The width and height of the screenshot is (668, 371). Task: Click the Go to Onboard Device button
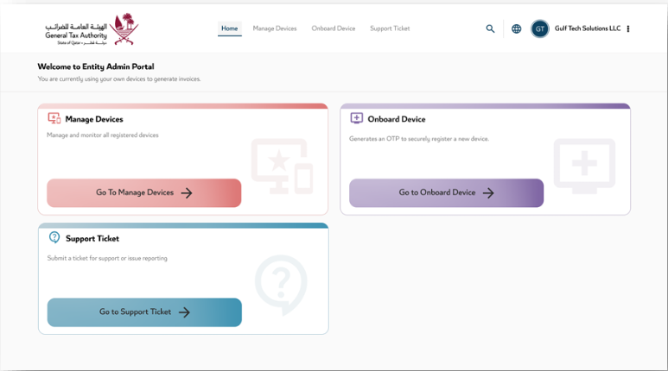pos(447,192)
